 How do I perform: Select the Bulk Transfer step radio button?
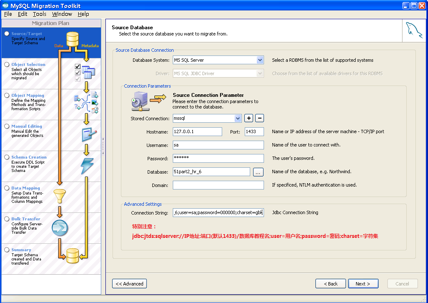pos(7,219)
